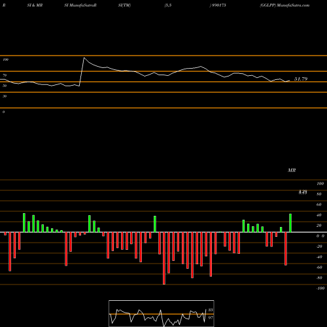Click the "899175" header number
This screenshot has height=327, width=327.
[218, 5]
